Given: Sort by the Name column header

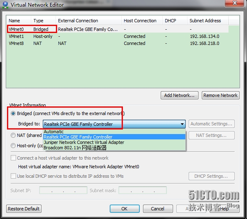Looking at the screenshot, I should click(18, 21).
